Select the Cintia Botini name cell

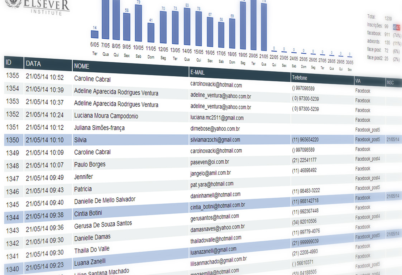(88, 213)
